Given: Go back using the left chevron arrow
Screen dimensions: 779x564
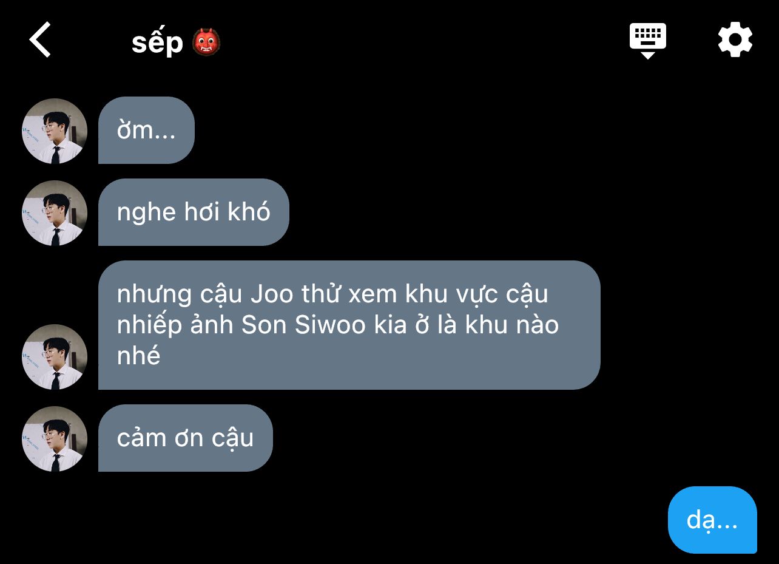Looking at the screenshot, I should pyautogui.click(x=40, y=40).
